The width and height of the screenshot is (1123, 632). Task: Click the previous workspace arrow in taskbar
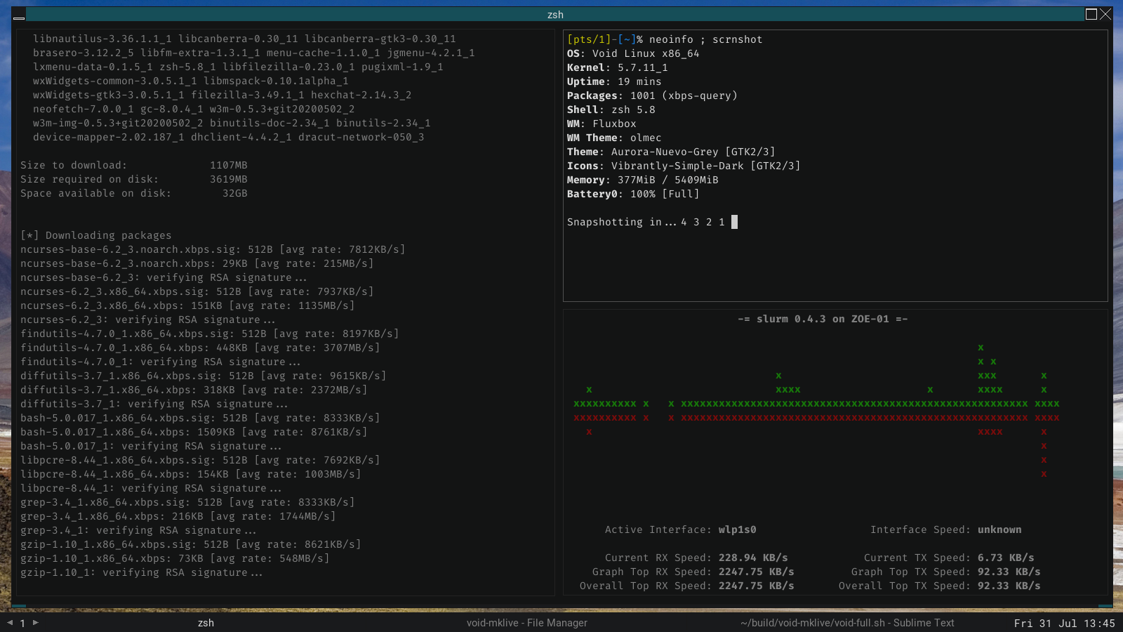click(10, 622)
